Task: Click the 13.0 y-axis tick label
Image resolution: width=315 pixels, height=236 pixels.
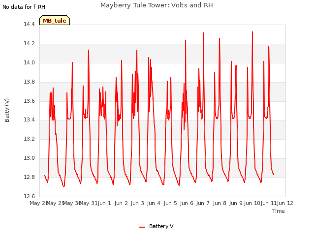Action: [29, 158]
